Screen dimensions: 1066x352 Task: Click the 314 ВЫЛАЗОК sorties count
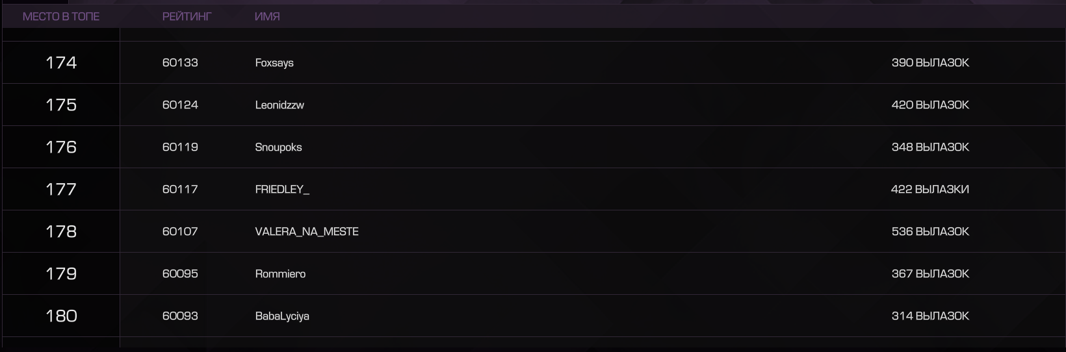pos(930,316)
